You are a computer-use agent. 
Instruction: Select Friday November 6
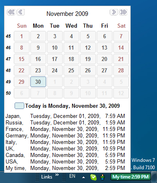click(x=104, y=36)
